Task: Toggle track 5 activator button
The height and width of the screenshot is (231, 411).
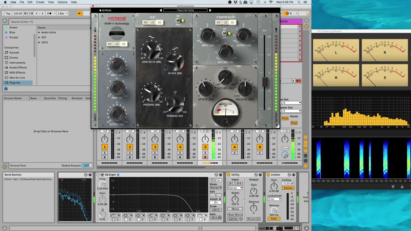Action: tap(205, 147)
